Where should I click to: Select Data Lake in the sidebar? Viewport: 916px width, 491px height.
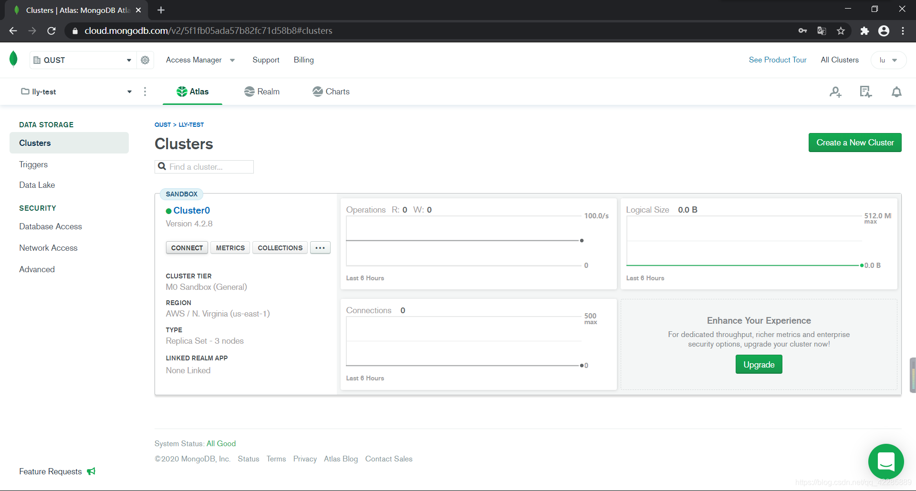tap(37, 185)
